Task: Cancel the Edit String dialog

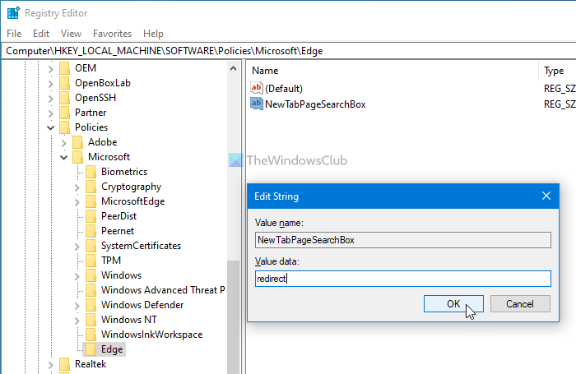Action: 520,304
